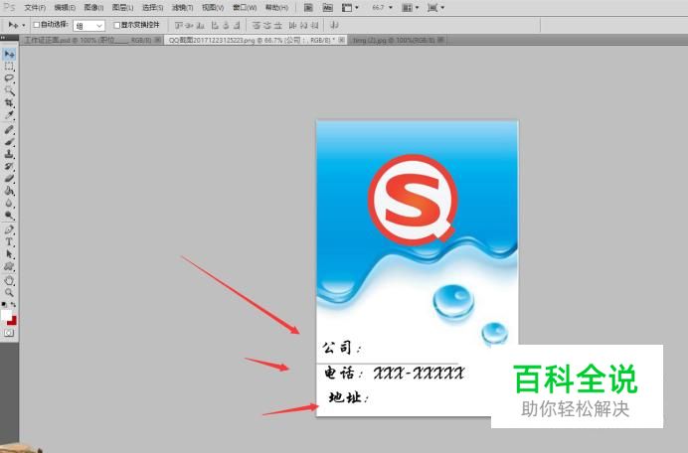Select the Custom Shape tool
This screenshot has height=453, width=688.
tap(9, 266)
